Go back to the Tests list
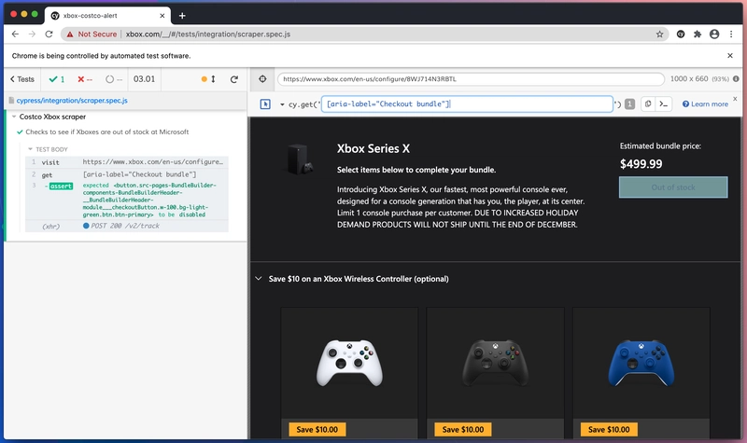The height and width of the screenshot is (443, 747). tap(21, 79)
